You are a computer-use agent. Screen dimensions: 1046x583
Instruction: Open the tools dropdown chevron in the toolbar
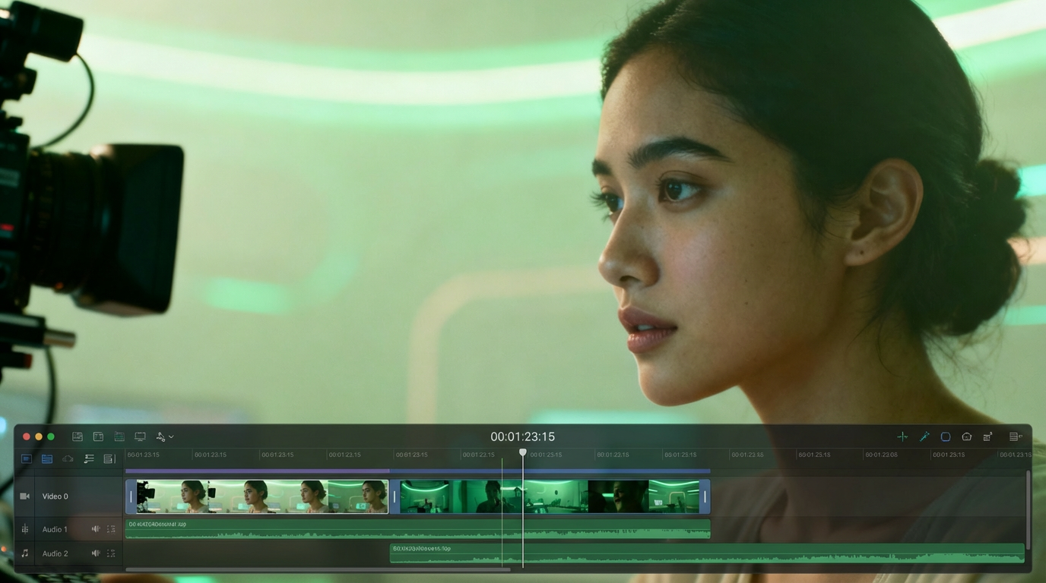171,436
